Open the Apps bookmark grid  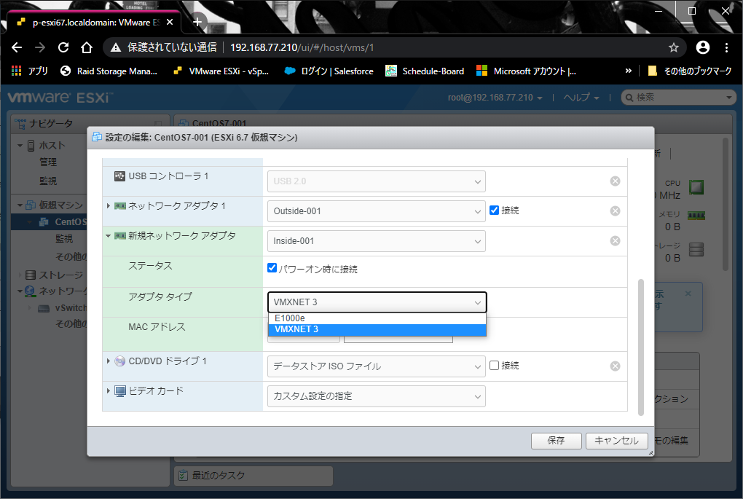(x=16, y=71)
